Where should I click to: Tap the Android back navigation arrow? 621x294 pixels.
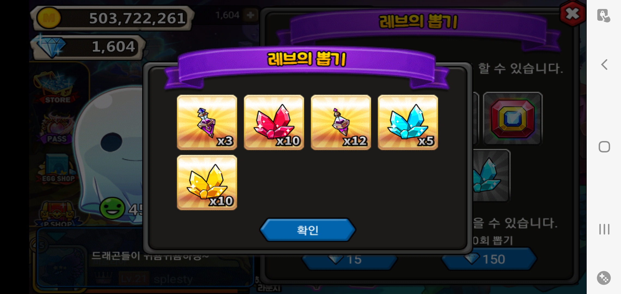604,65
